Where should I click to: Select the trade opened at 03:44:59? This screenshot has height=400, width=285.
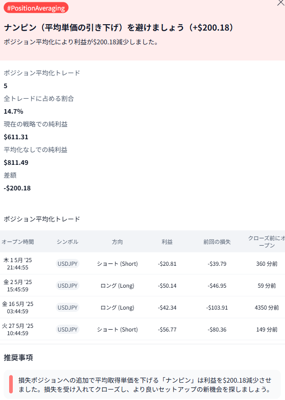17,311
